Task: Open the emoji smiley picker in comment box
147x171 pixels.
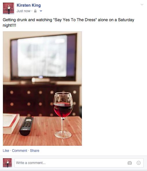Action: pyautogui.click(x=139, y=163)
